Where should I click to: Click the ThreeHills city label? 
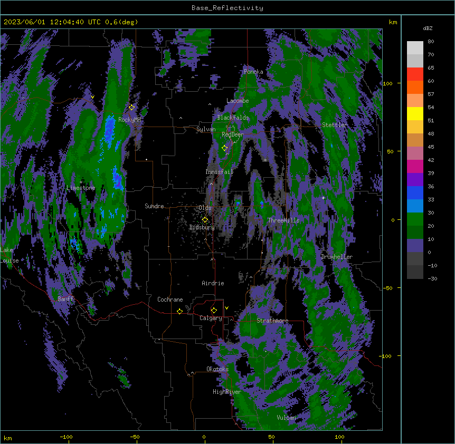click(283, 220)
